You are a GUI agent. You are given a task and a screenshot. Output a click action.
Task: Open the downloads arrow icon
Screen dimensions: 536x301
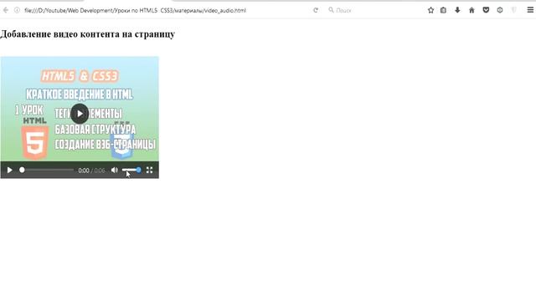[457, 10]
